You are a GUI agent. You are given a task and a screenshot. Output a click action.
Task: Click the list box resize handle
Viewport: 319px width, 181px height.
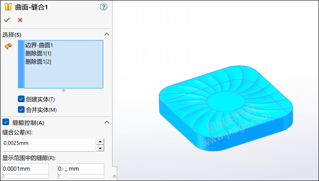point(64,90)
